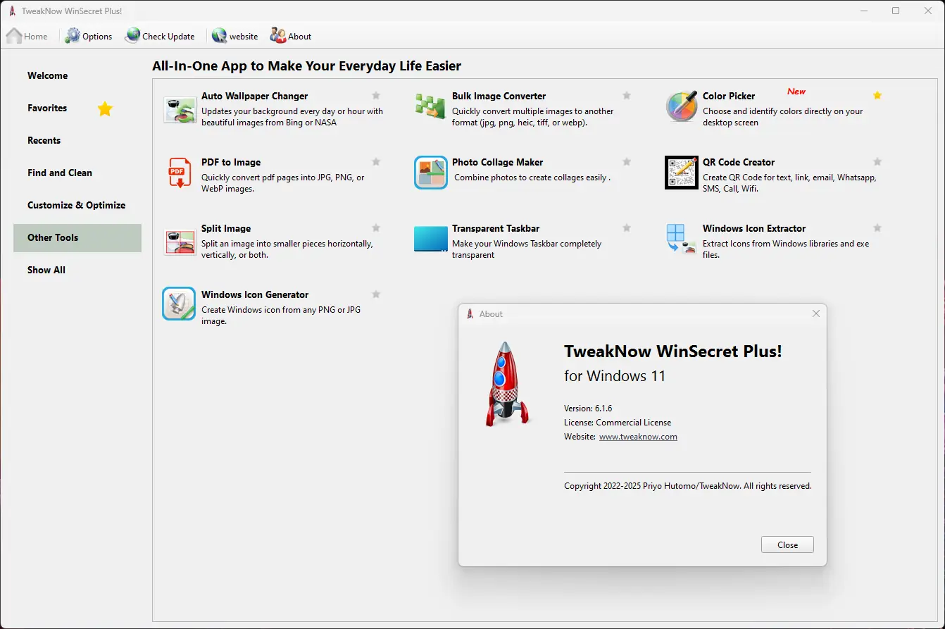This screenshot has height=629, width=945.
Task: Open the QR Code Creator icon
Action: 682,173
